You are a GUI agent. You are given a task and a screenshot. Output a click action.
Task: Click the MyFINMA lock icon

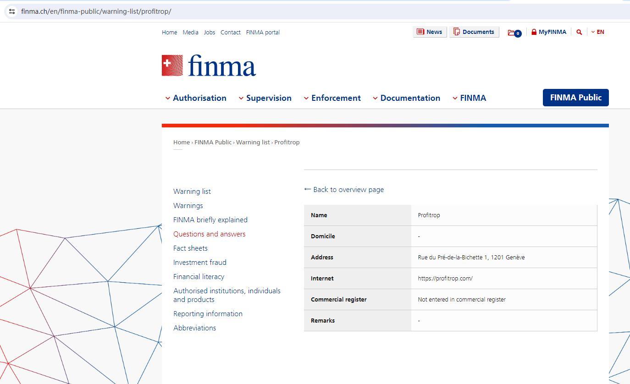click(x=534, y=32)
